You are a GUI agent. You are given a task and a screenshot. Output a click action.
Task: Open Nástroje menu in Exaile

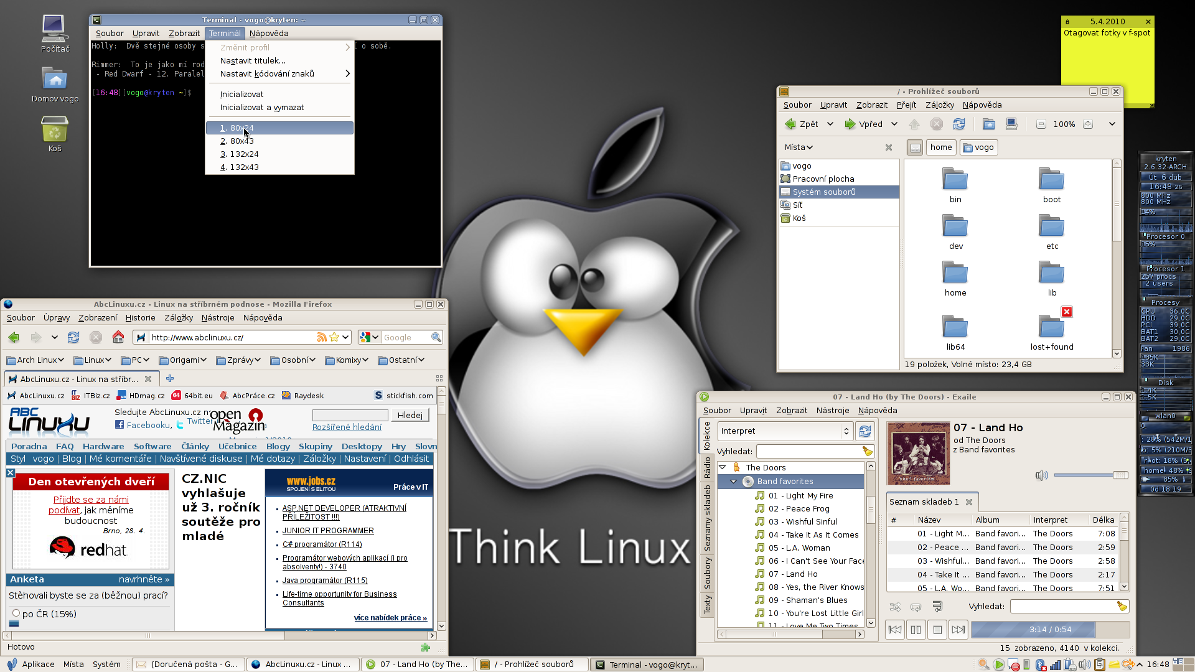coord(833,410)
